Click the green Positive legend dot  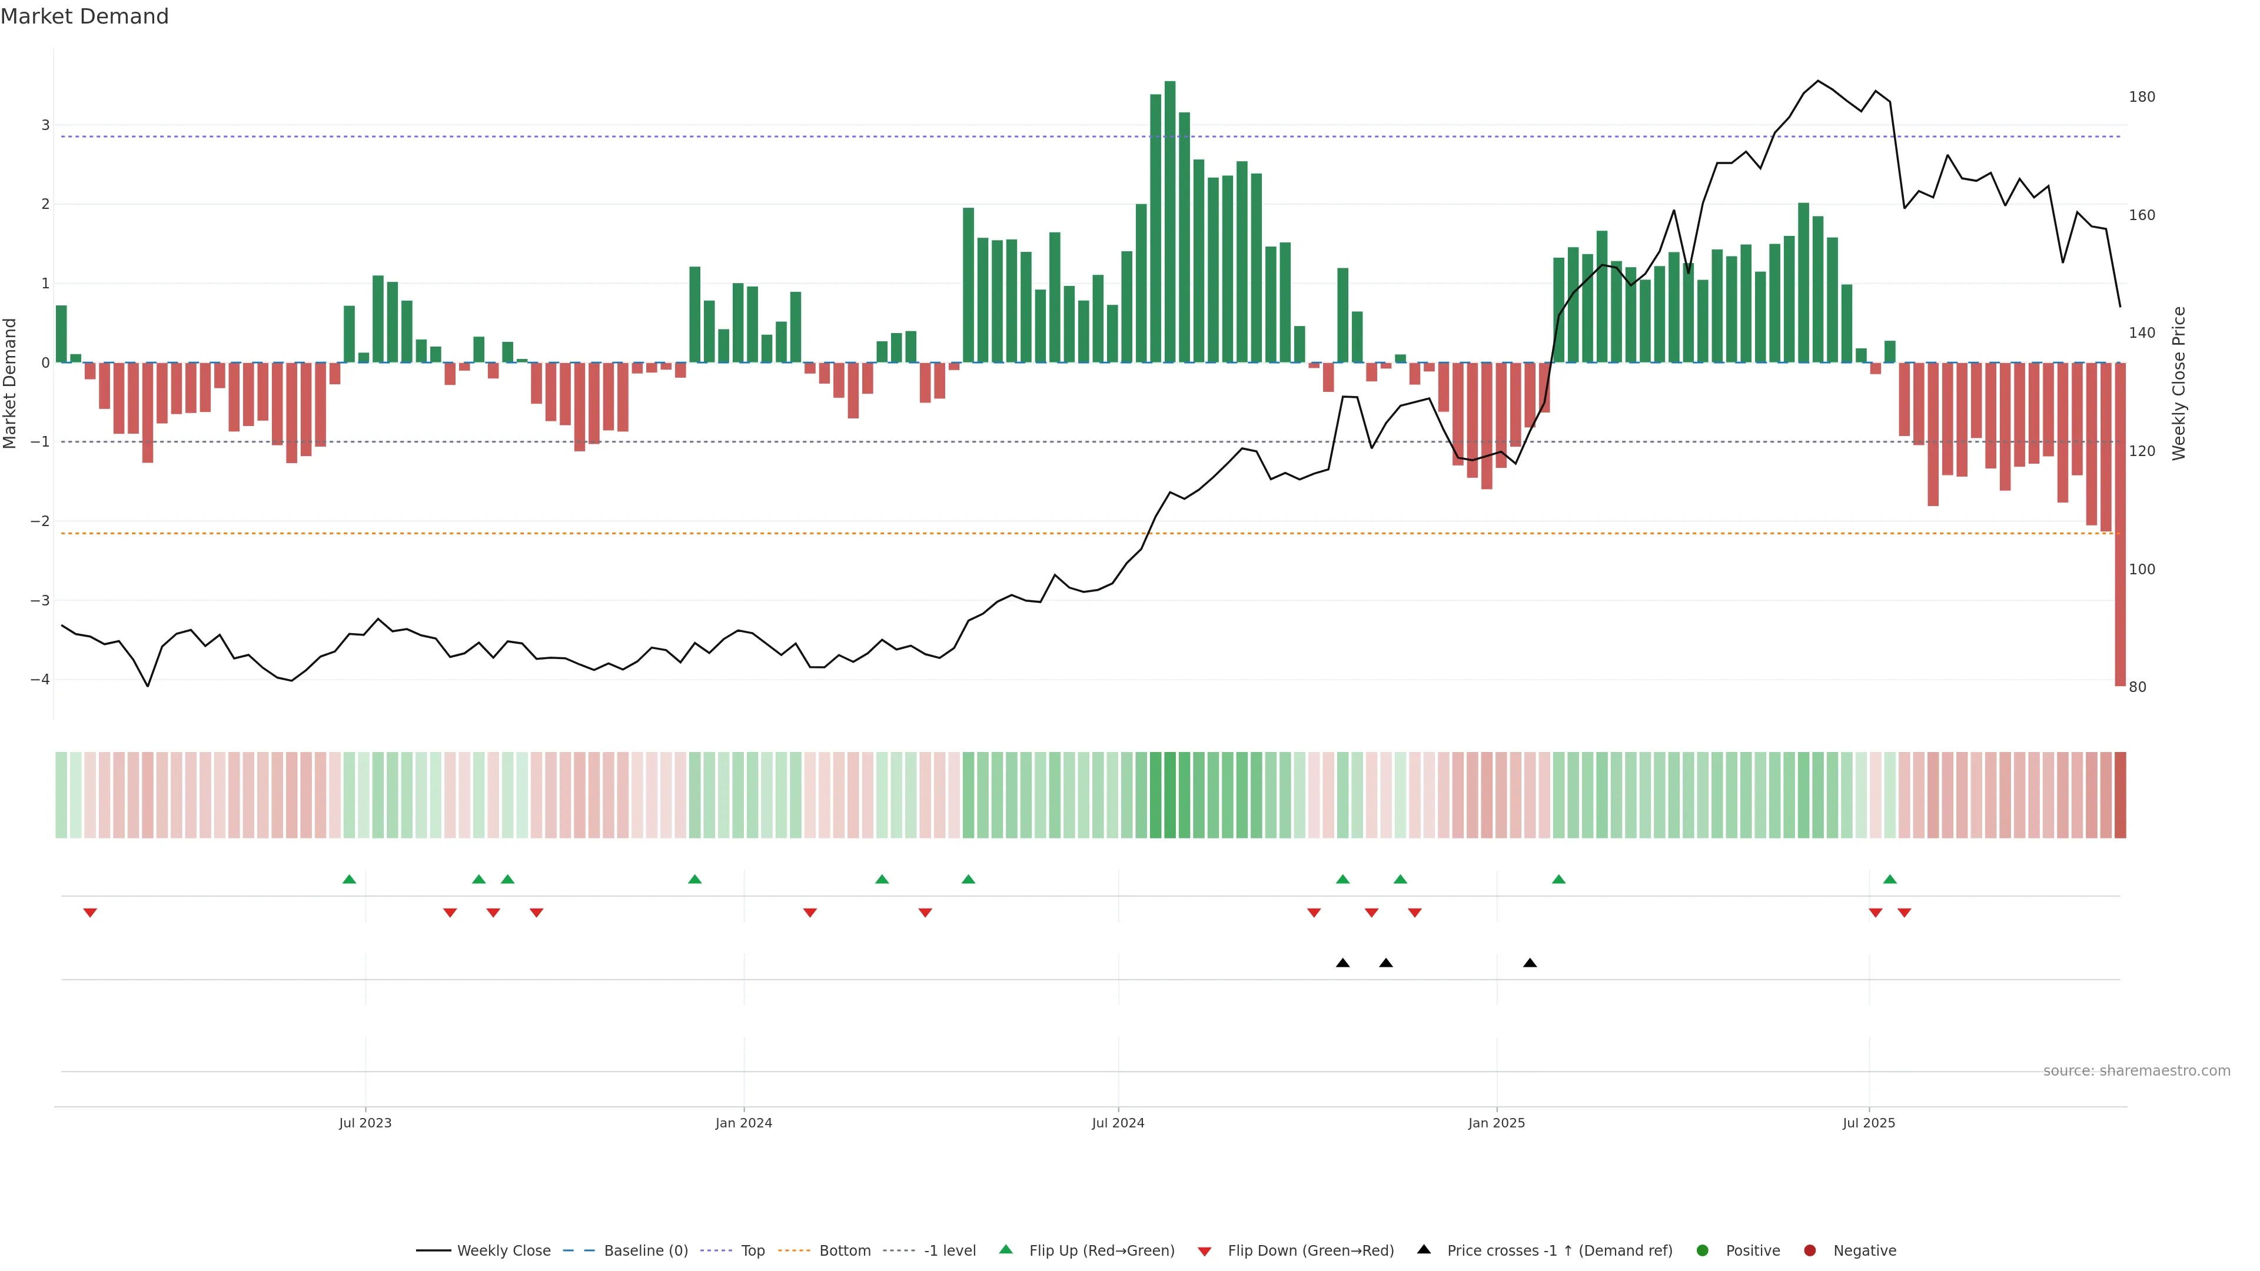click(1703, 1250)
